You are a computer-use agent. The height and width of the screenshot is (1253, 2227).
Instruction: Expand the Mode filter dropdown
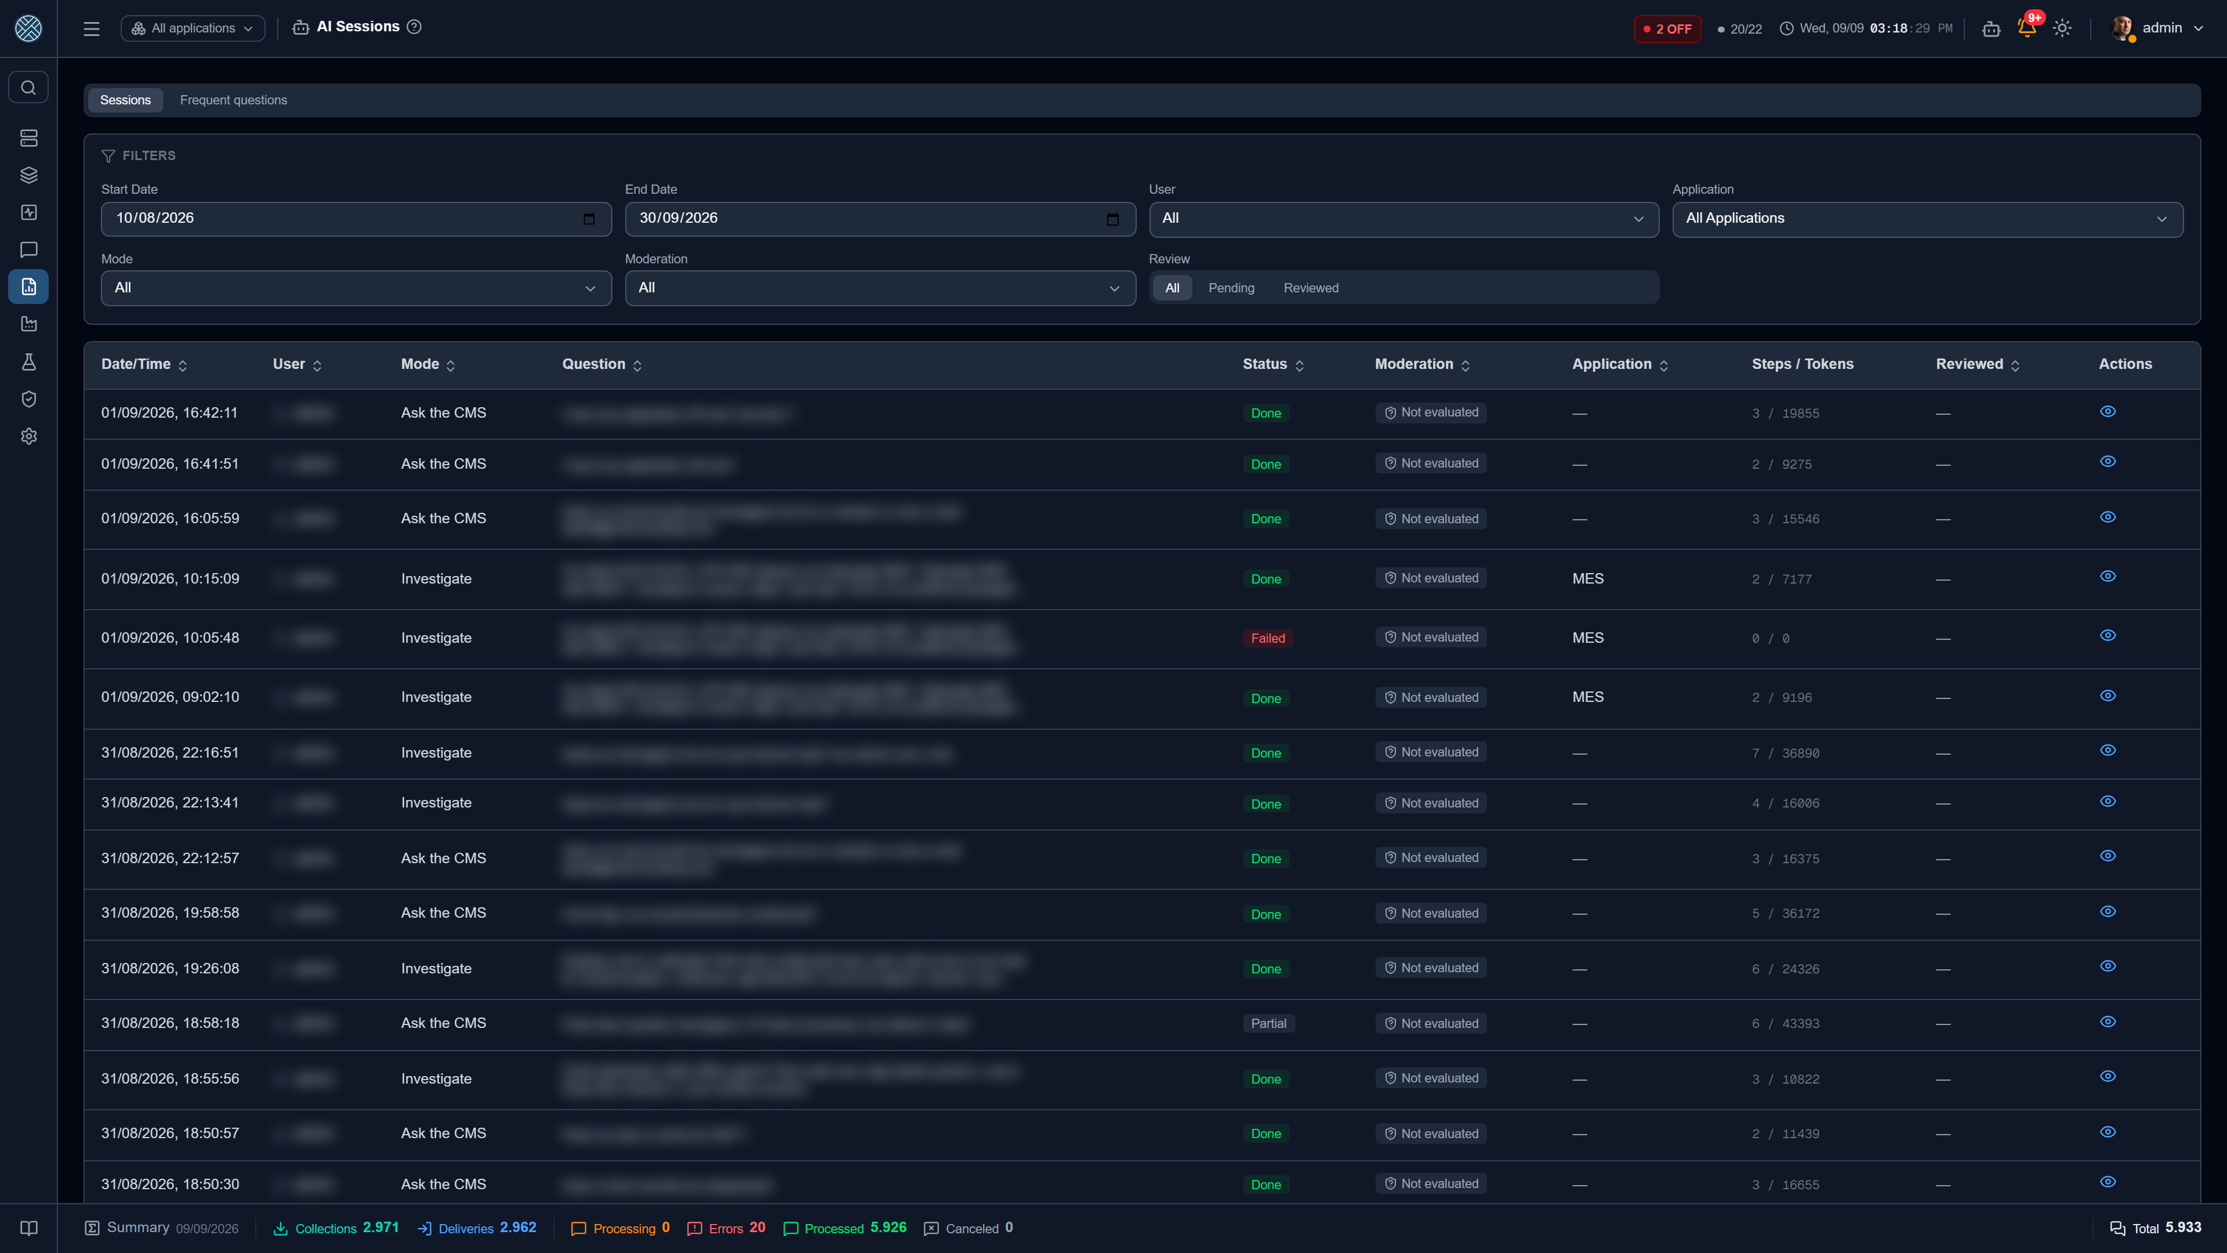pyautogui.click(x=356, y=288)
